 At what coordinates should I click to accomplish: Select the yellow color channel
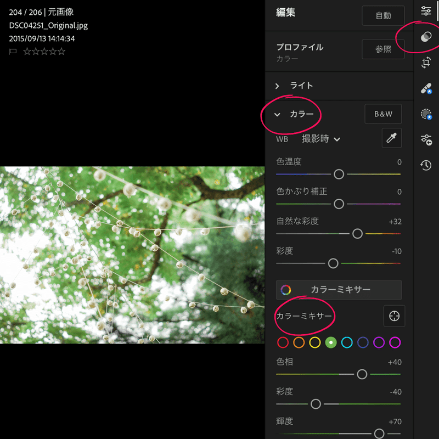click(x=314, y=342)
